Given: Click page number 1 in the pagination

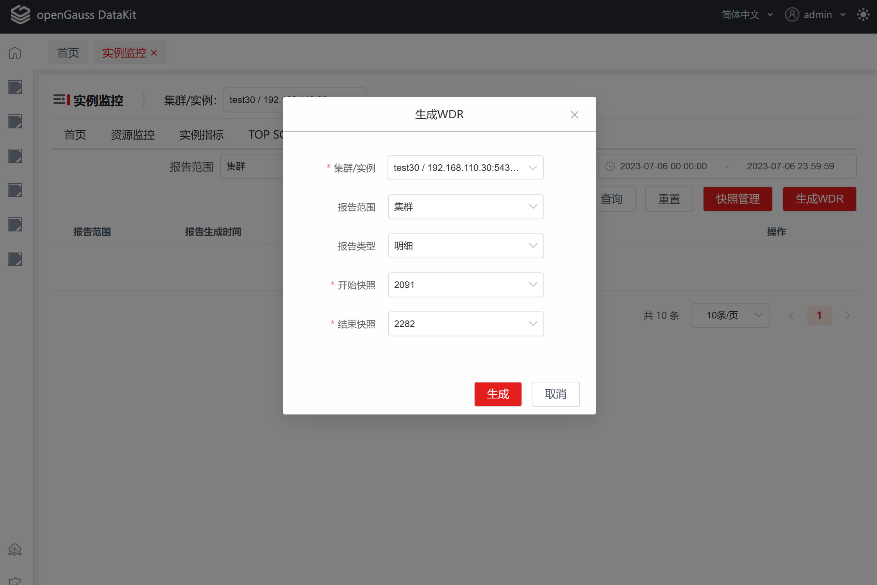Looking at the screenshot, I should pos(819,315).
